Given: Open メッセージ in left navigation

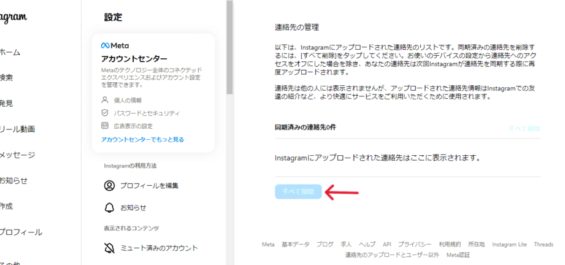Looking at the screenshot, I should click(x=17, y=155).
